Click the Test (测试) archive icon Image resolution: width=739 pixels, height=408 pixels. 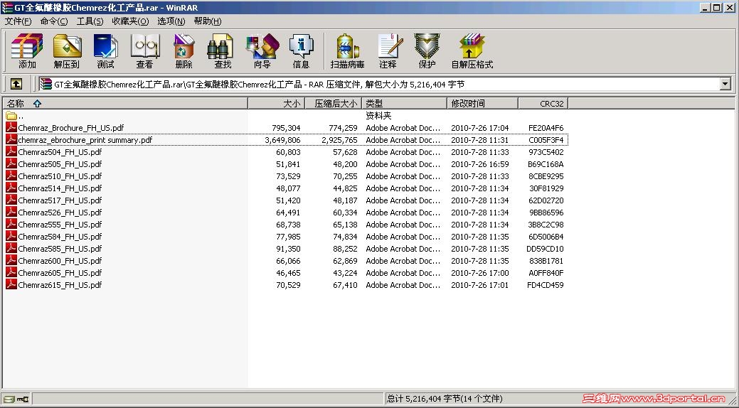pos(105,51)
